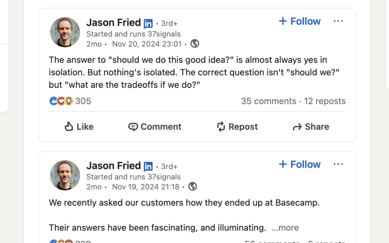Image resolution: width=389 pixels, height=243 pixels.
Task: Click the LinkedIn 'in' badge beside Jason Fried's name
Action: pos(148,23)
